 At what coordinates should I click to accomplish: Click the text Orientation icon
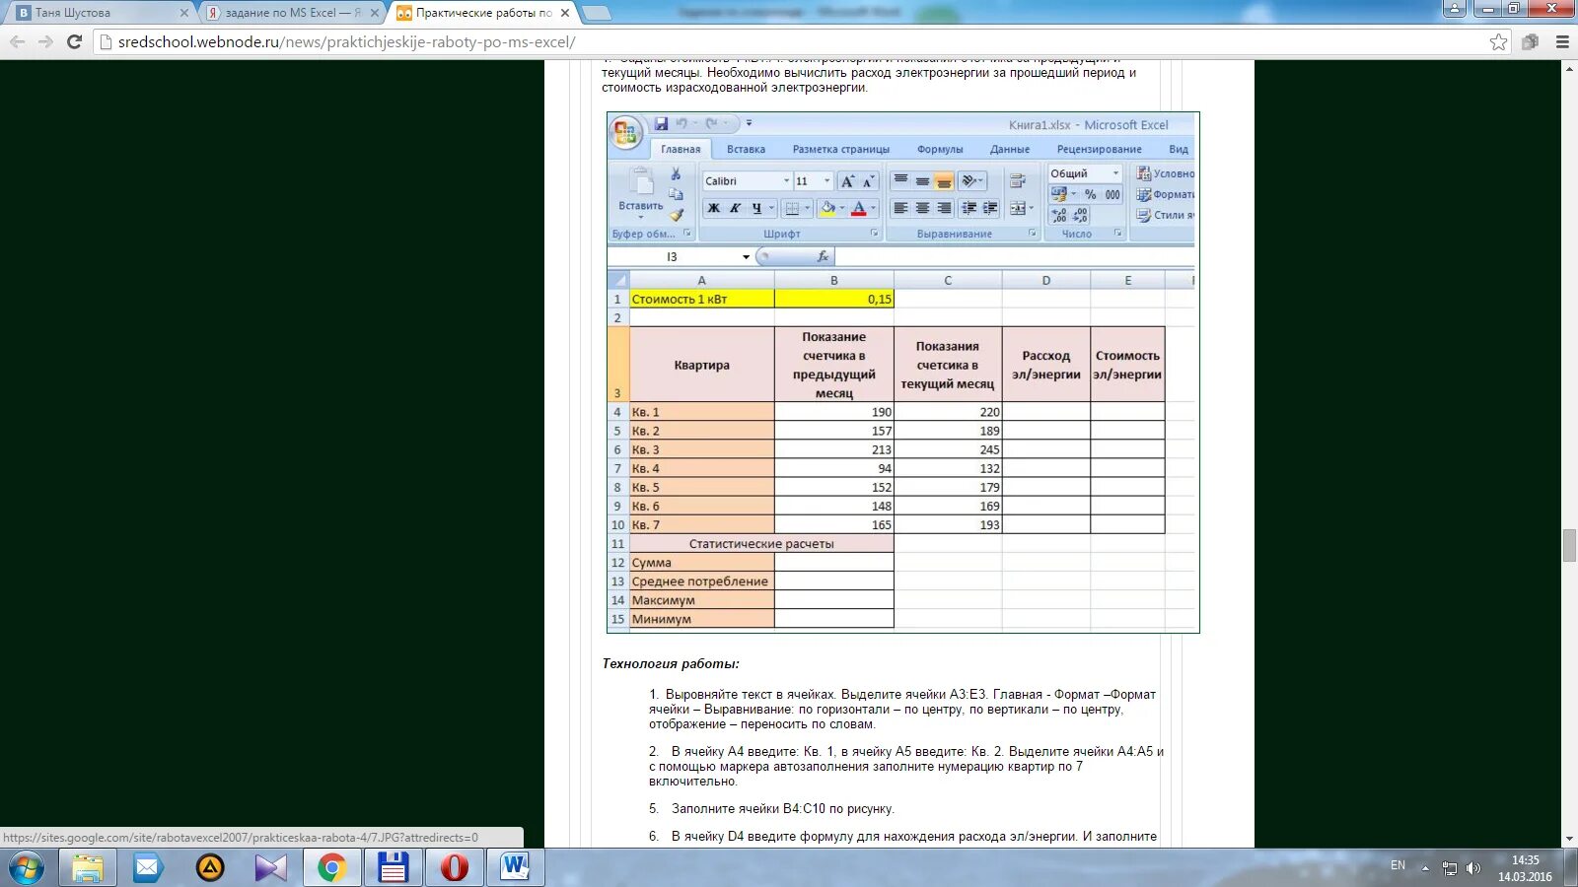969,181
